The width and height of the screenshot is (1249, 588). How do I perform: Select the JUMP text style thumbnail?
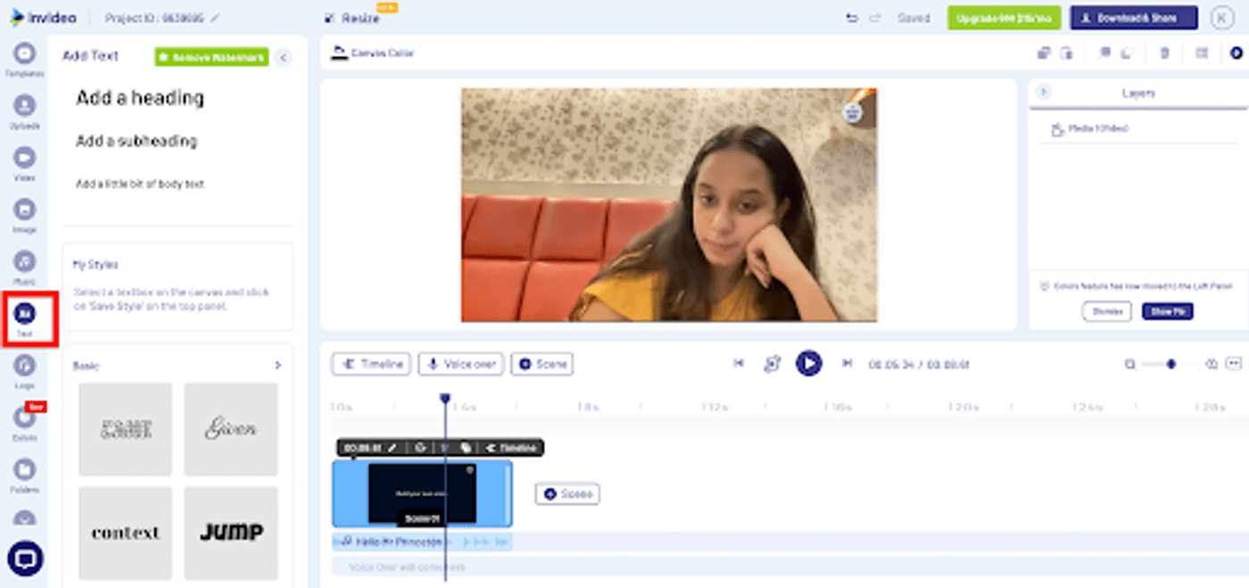tap(231, 533)
